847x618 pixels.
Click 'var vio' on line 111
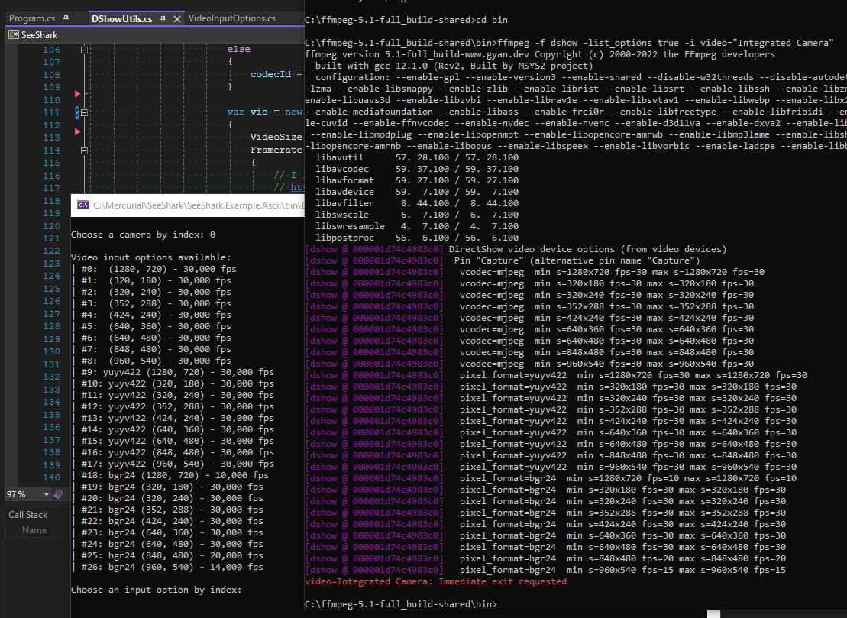[247, 112]
